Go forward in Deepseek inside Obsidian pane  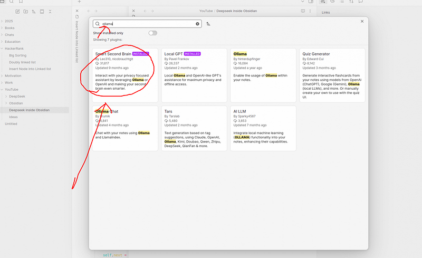[x=152, y=11]
